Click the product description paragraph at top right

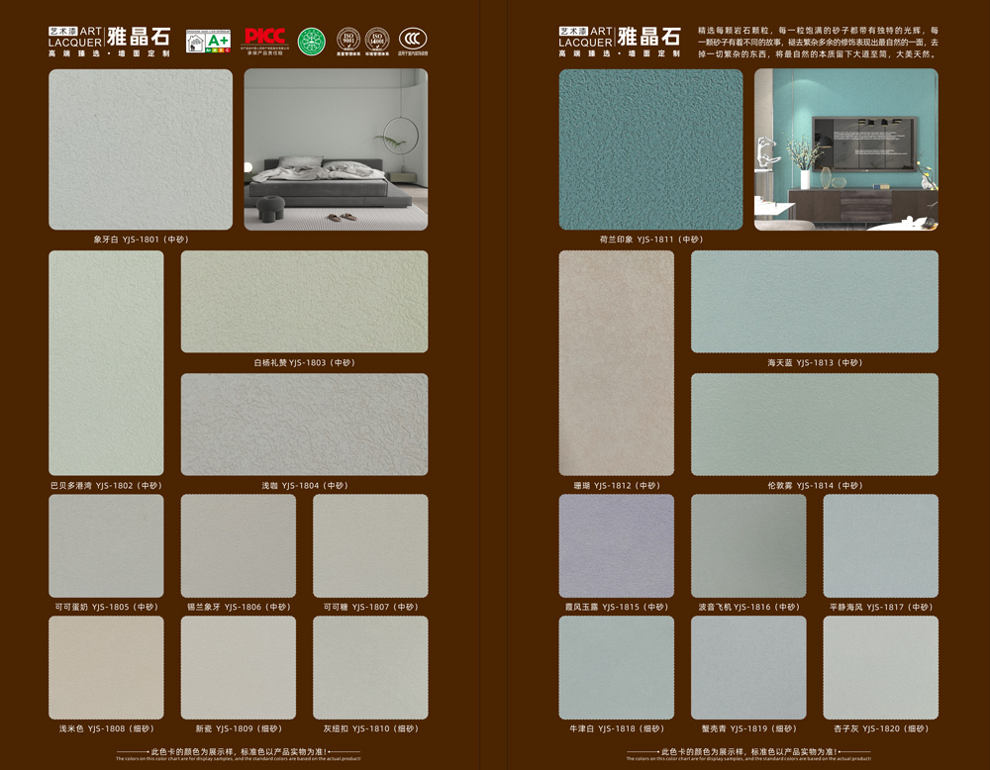coord(818,42)
